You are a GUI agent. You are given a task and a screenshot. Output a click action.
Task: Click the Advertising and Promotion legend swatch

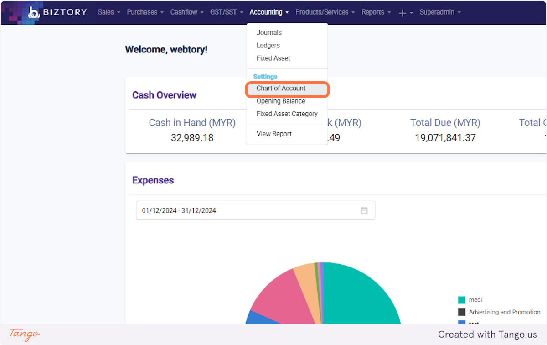[462, 312]
